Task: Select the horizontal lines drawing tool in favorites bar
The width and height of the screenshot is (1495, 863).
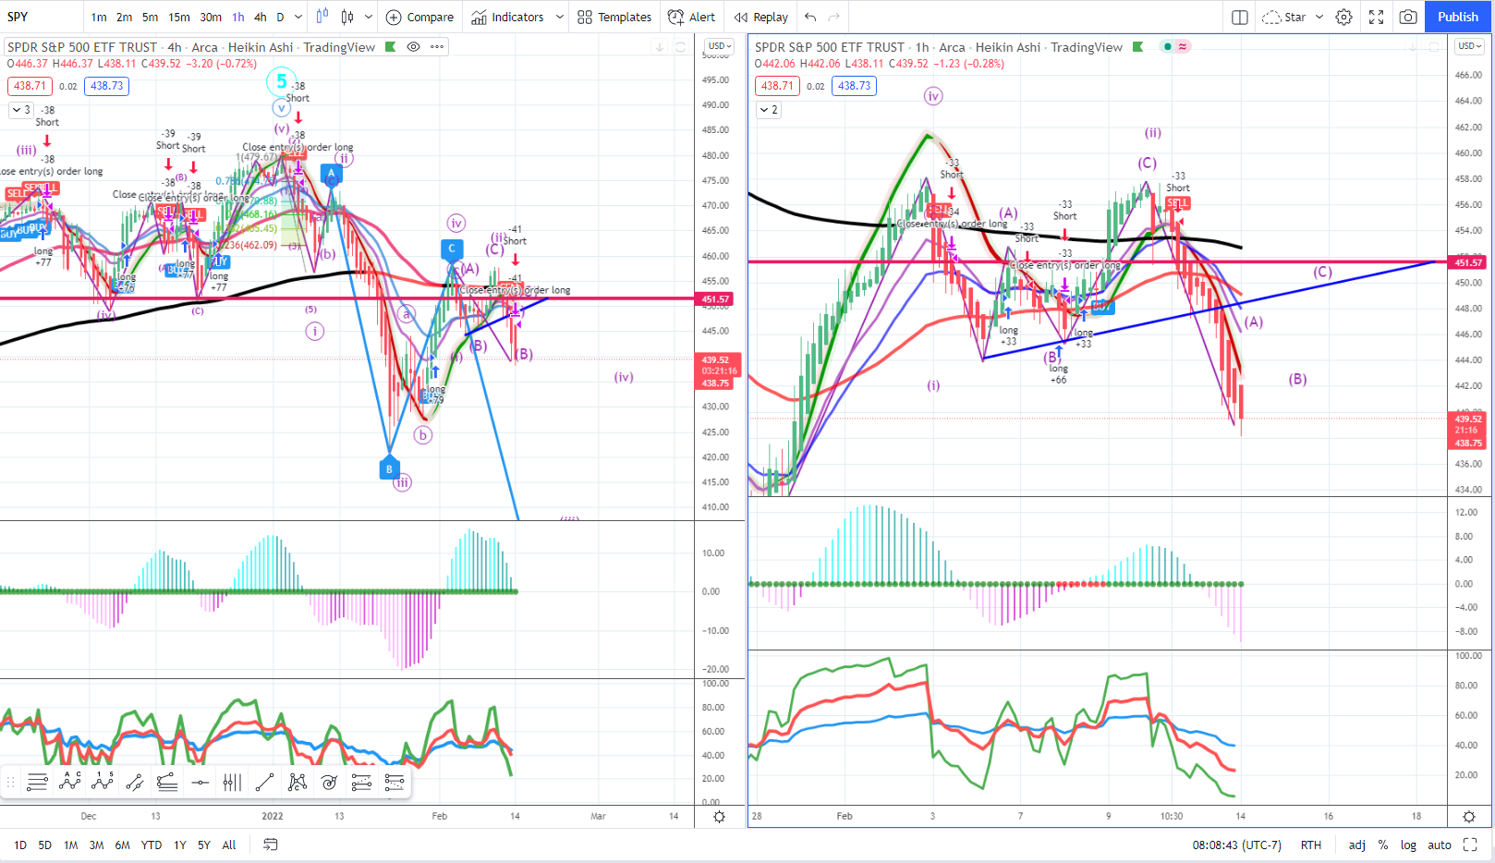Action: [x=37, y=783]
